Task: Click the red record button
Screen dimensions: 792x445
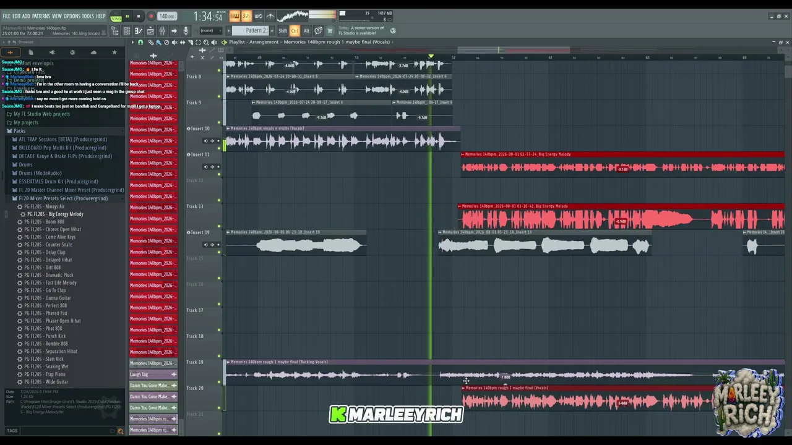Action: [150, 17]
